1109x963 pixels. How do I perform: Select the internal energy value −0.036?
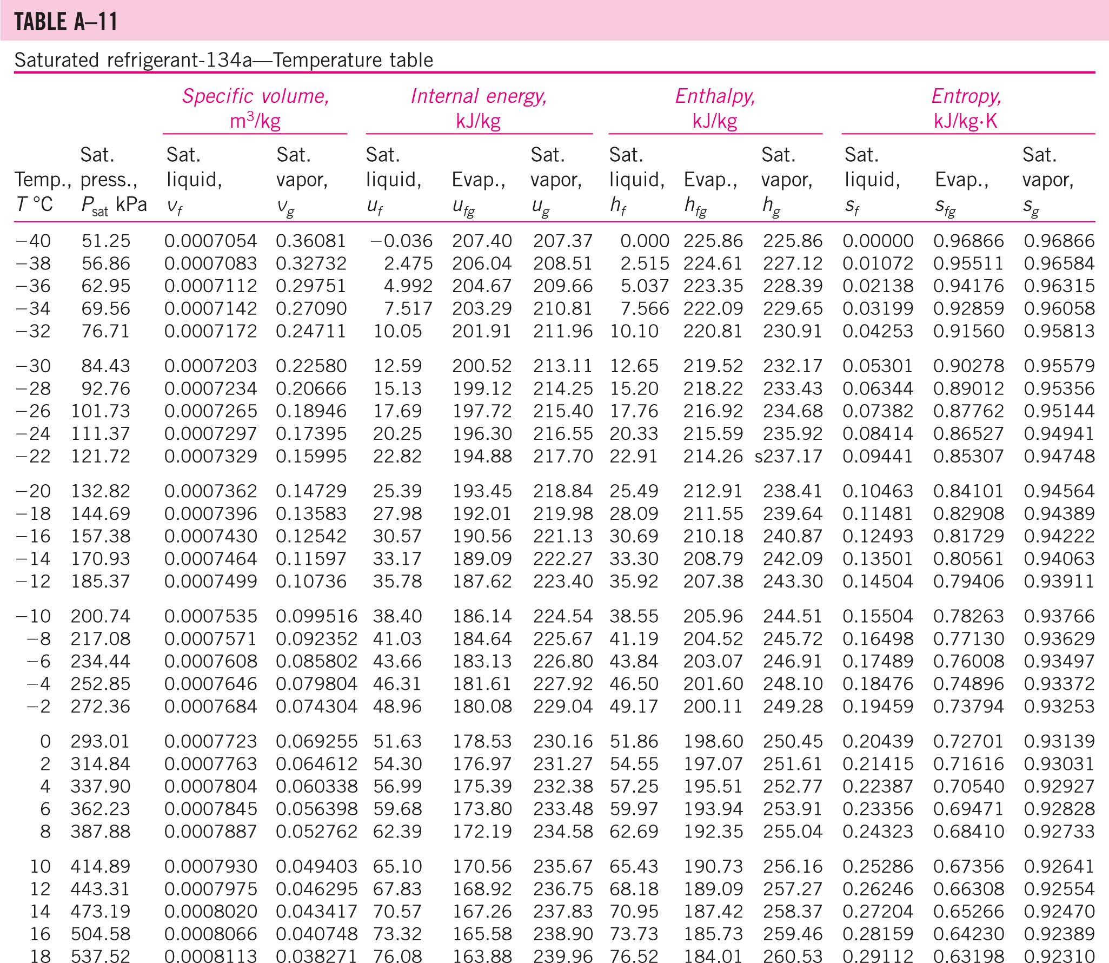click(401, 241)
